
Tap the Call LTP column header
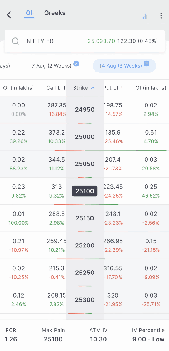pyautogui.click(x=56, y=88)
